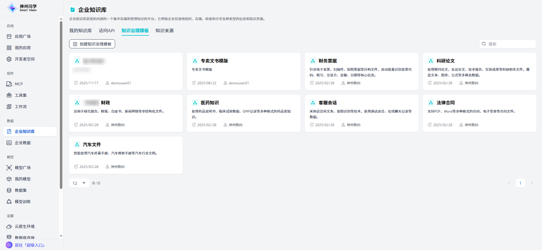Image resolution: width=542 pixels, height=250 pixels.
Task: Open 模型广场 from the sidebar
Action: (x=23, y=168)
